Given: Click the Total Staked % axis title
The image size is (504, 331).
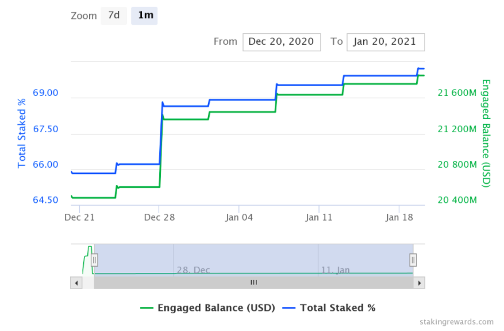Looking at the screenshot, I should coord(21,133).
